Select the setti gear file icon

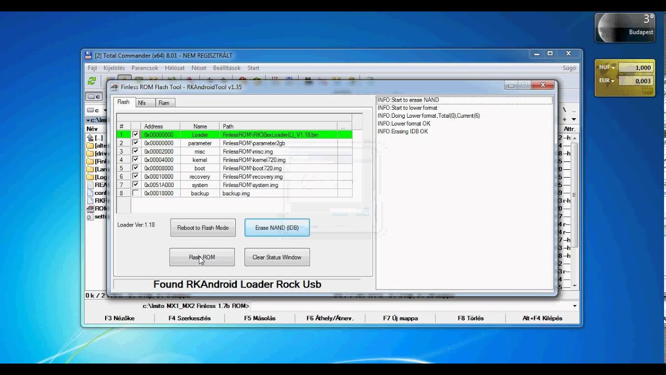90,216
